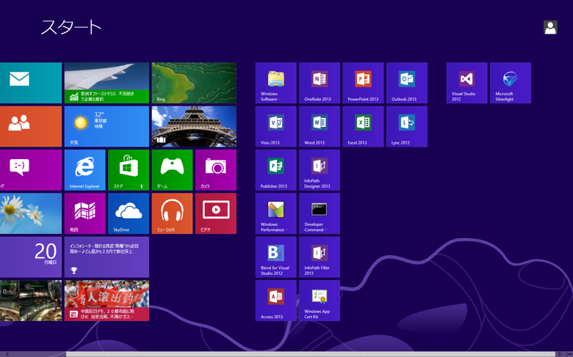
Task: Launch Word 2013
Action: (320, 126)
